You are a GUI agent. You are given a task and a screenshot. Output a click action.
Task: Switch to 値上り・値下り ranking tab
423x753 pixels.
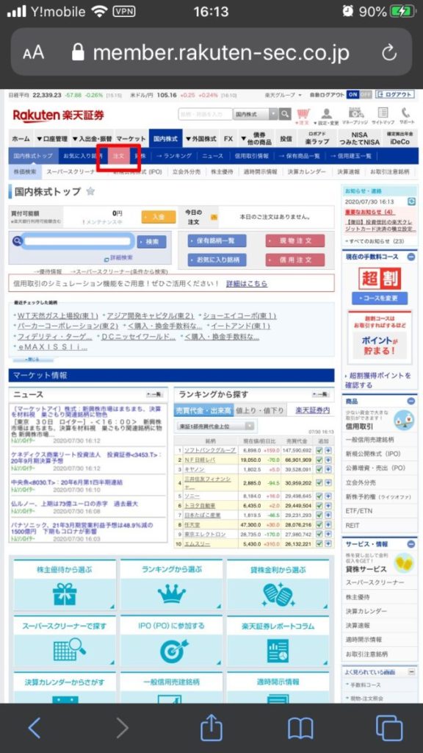click(x=260, y=410)
